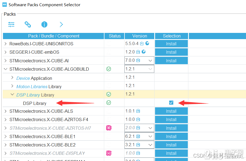Click the download icon next to SEGGER 1.2.0

coord(138,52)
